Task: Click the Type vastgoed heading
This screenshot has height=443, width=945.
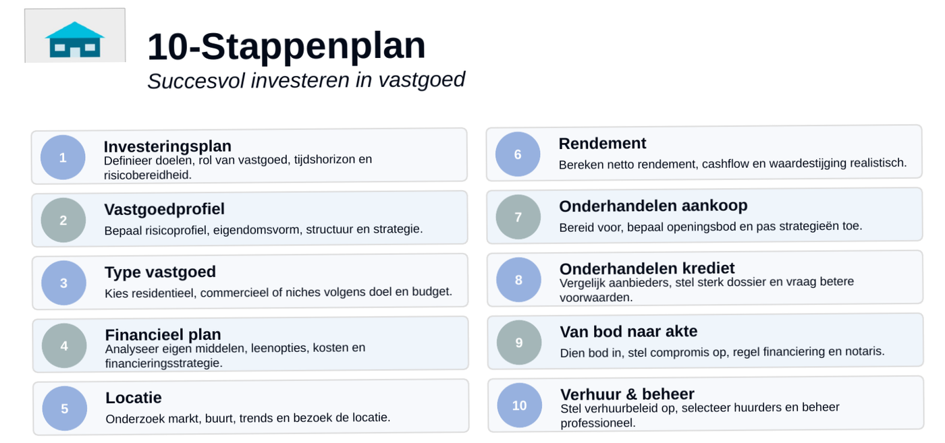Action: (x=160, y=272)
